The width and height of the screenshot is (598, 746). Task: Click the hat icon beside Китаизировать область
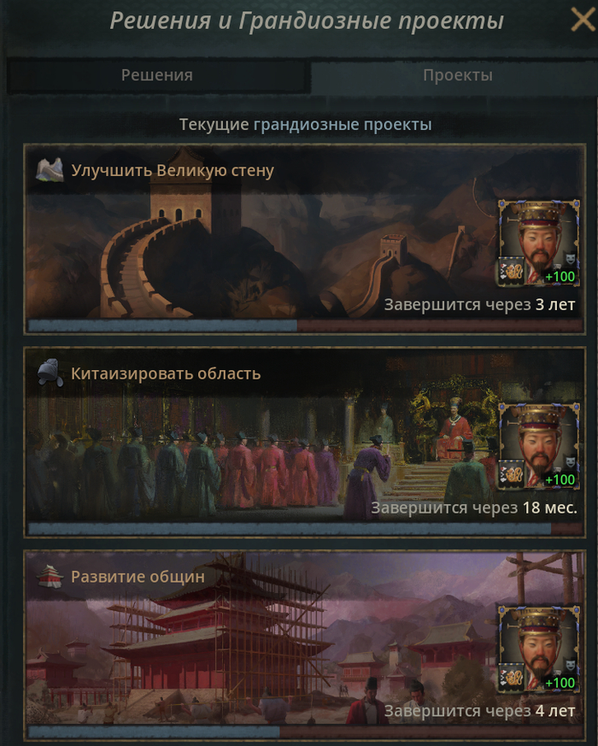[x=50, y=373]
